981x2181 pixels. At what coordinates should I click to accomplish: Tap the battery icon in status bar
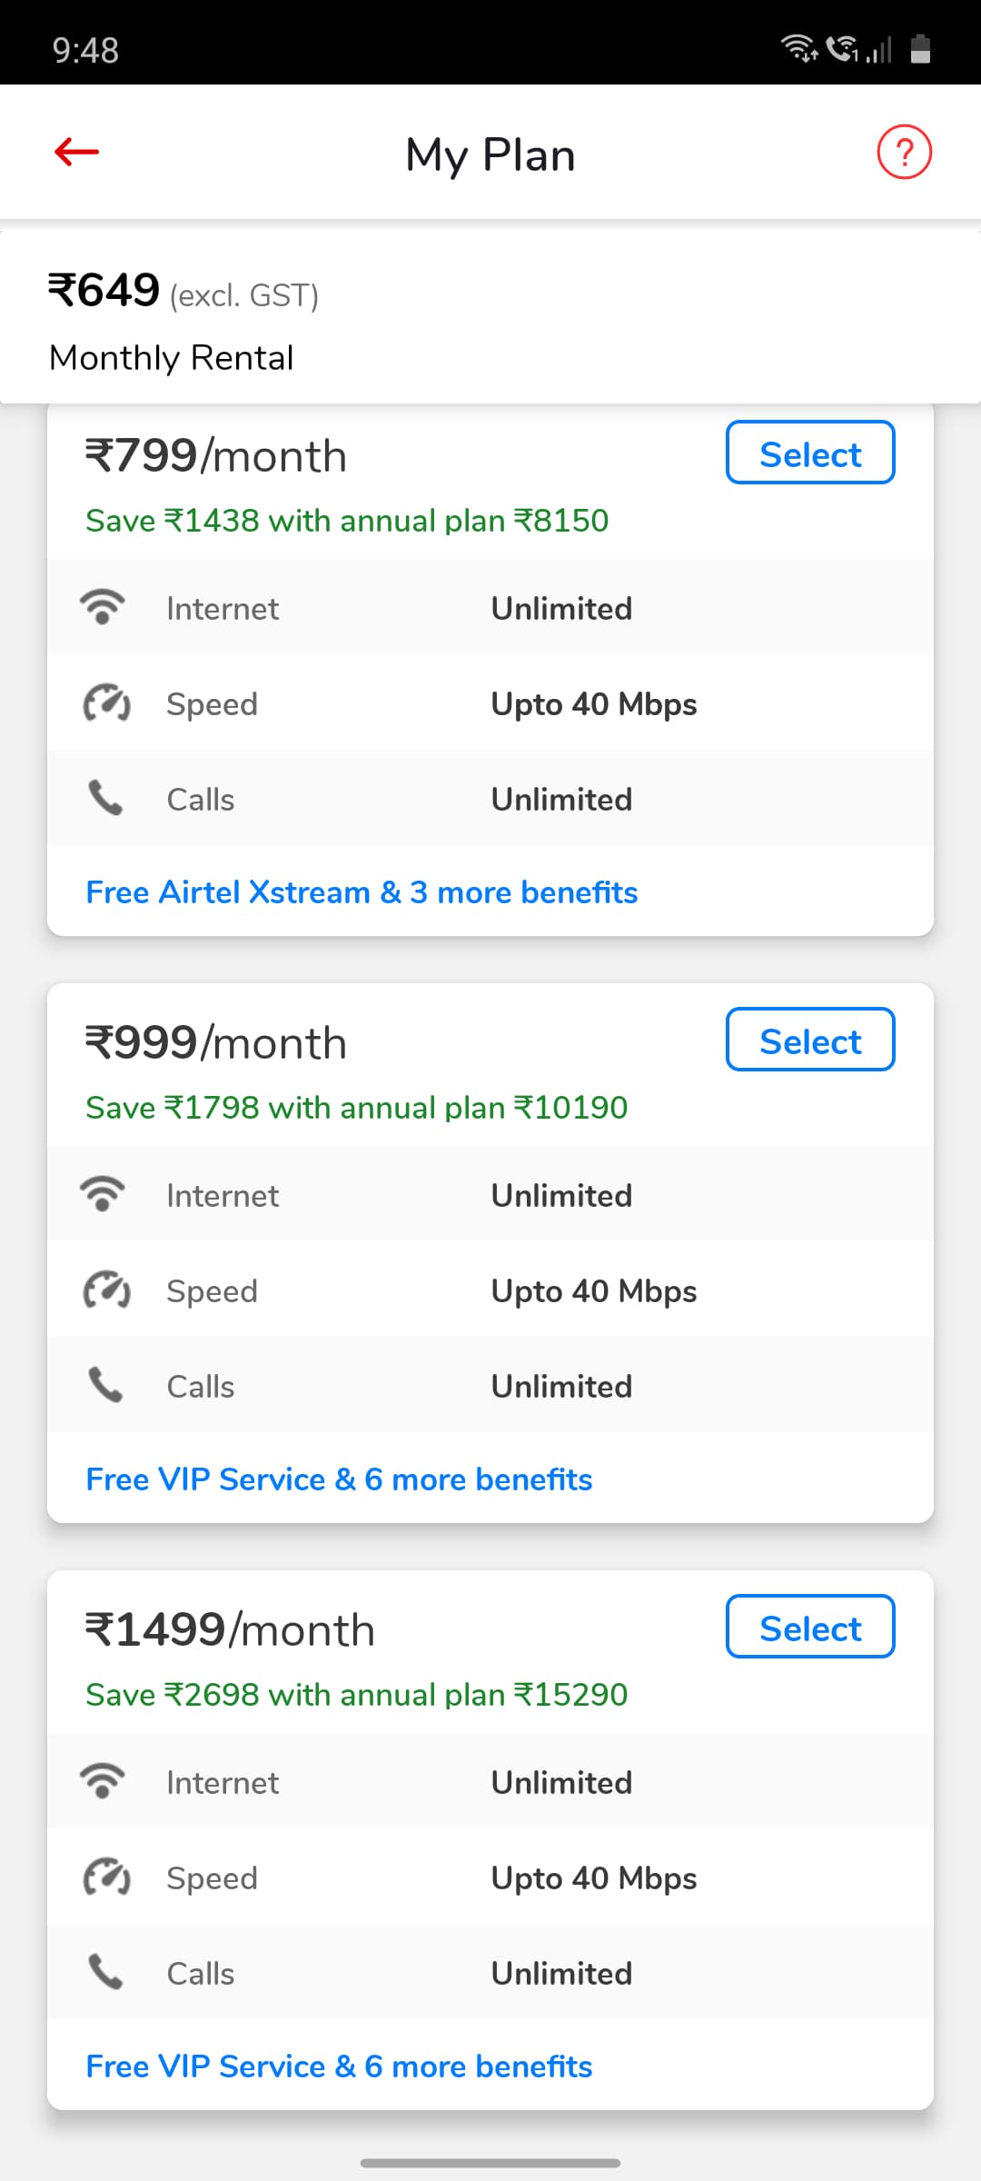click(x=920, y=49)
